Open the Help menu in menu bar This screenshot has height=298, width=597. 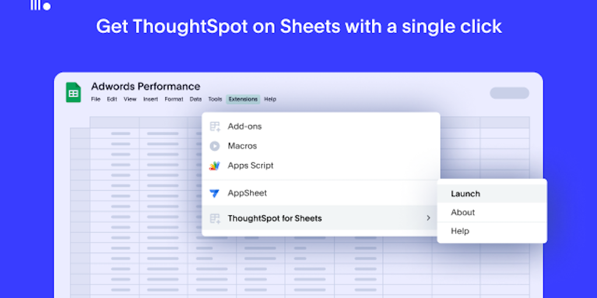270,99
